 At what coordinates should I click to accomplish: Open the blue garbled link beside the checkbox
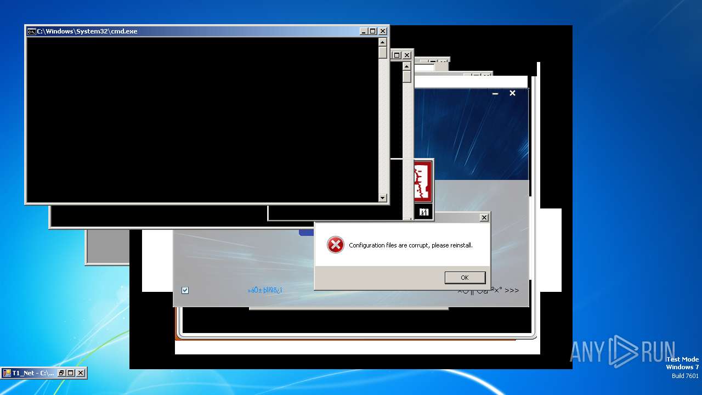[x=265, y=290]
